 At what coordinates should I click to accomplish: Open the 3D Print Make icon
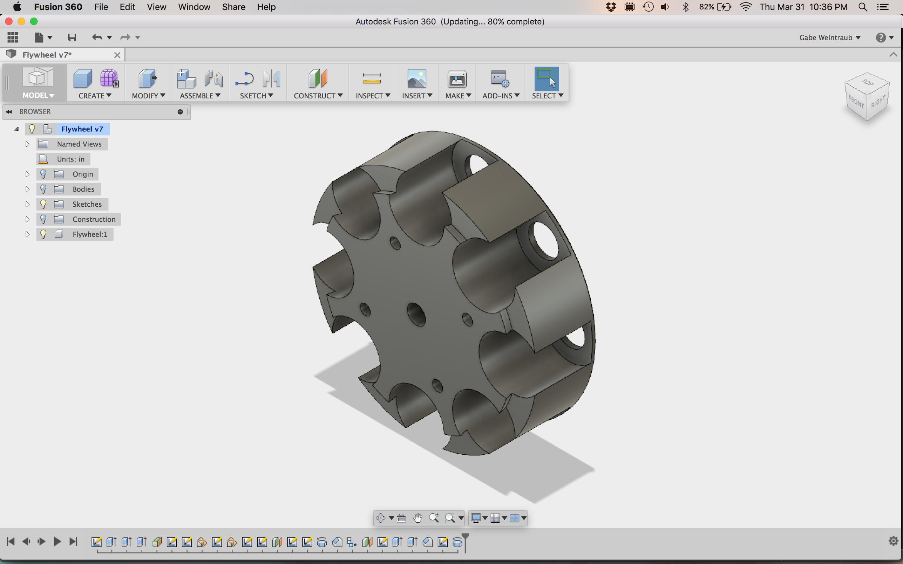457,79
